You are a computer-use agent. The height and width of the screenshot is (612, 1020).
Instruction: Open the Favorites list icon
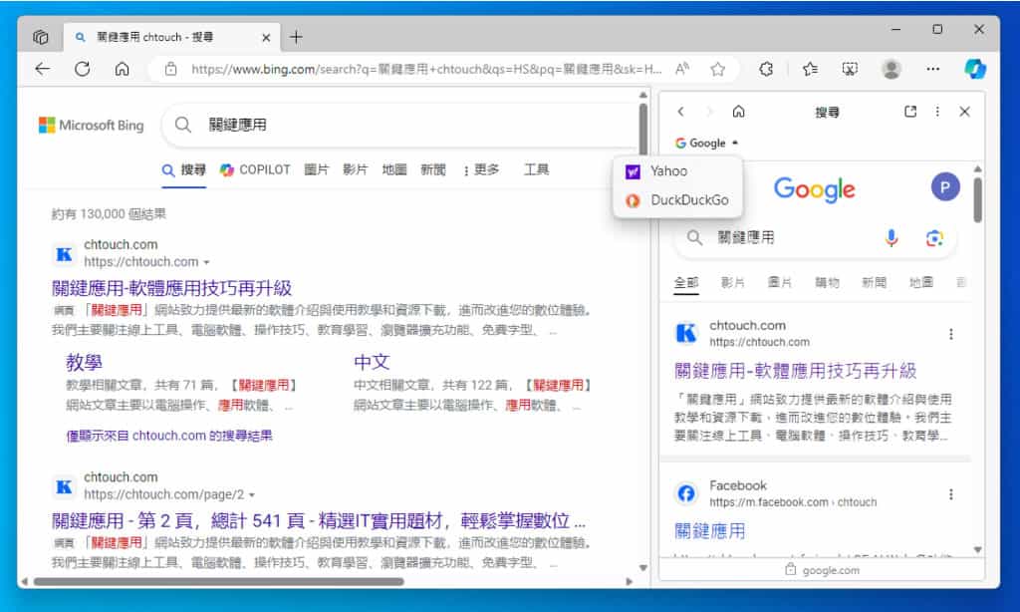810,69
